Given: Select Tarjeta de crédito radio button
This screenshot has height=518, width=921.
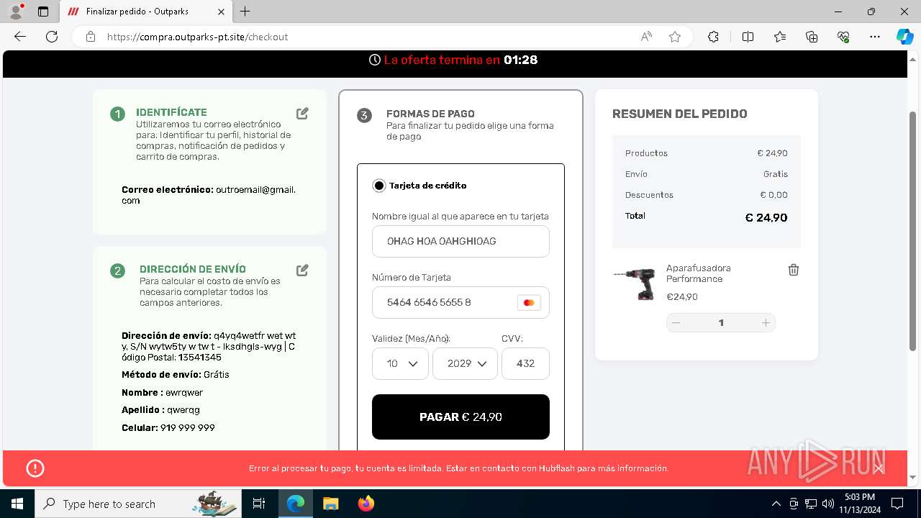Looking at the screenshot, I should pyautogui.click(x=379, y=186).
